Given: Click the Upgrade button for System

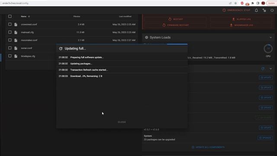Looking at the screenshot, I should click(265, 138).
